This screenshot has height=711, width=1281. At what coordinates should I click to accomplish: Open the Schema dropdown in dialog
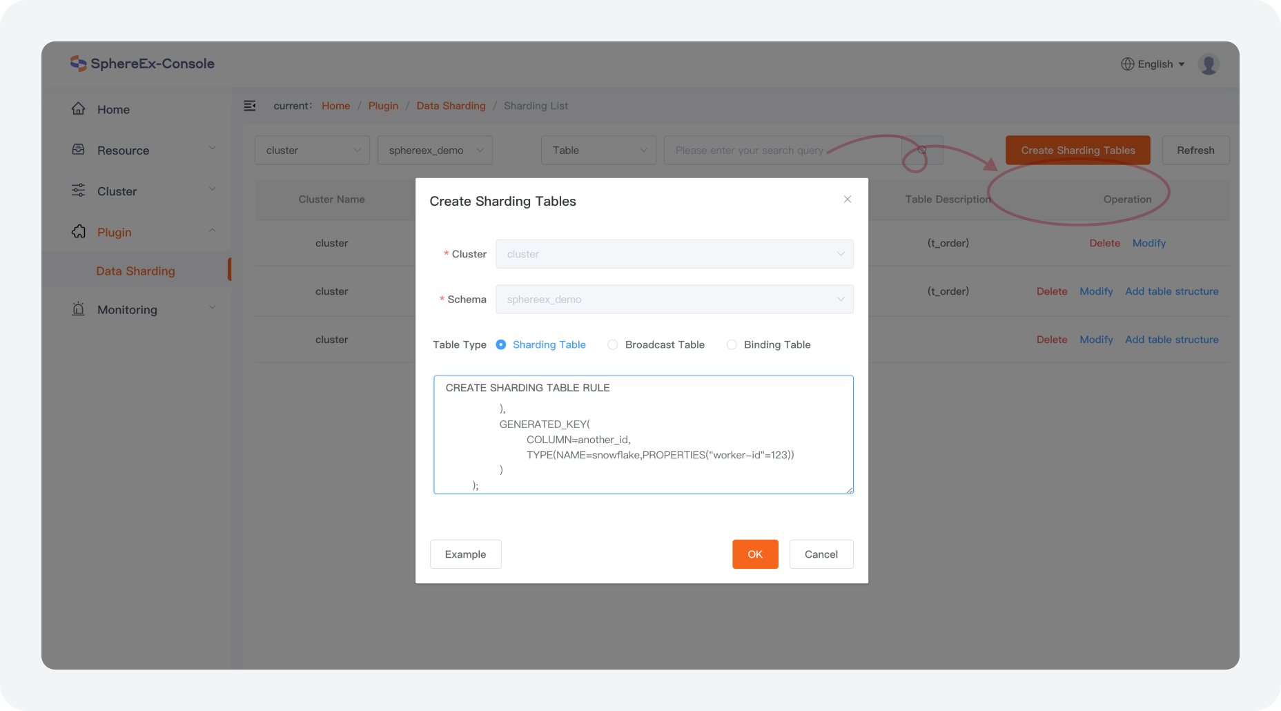point(674,300)
